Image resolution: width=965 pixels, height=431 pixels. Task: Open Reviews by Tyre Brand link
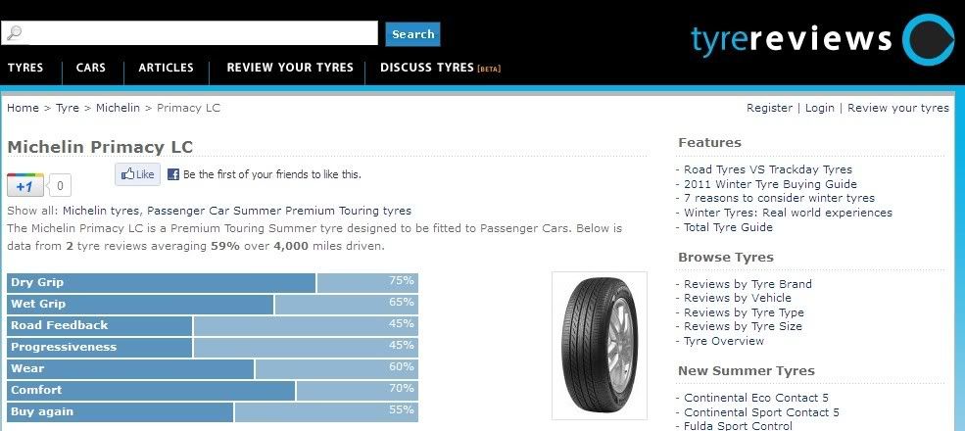(748, 284)
